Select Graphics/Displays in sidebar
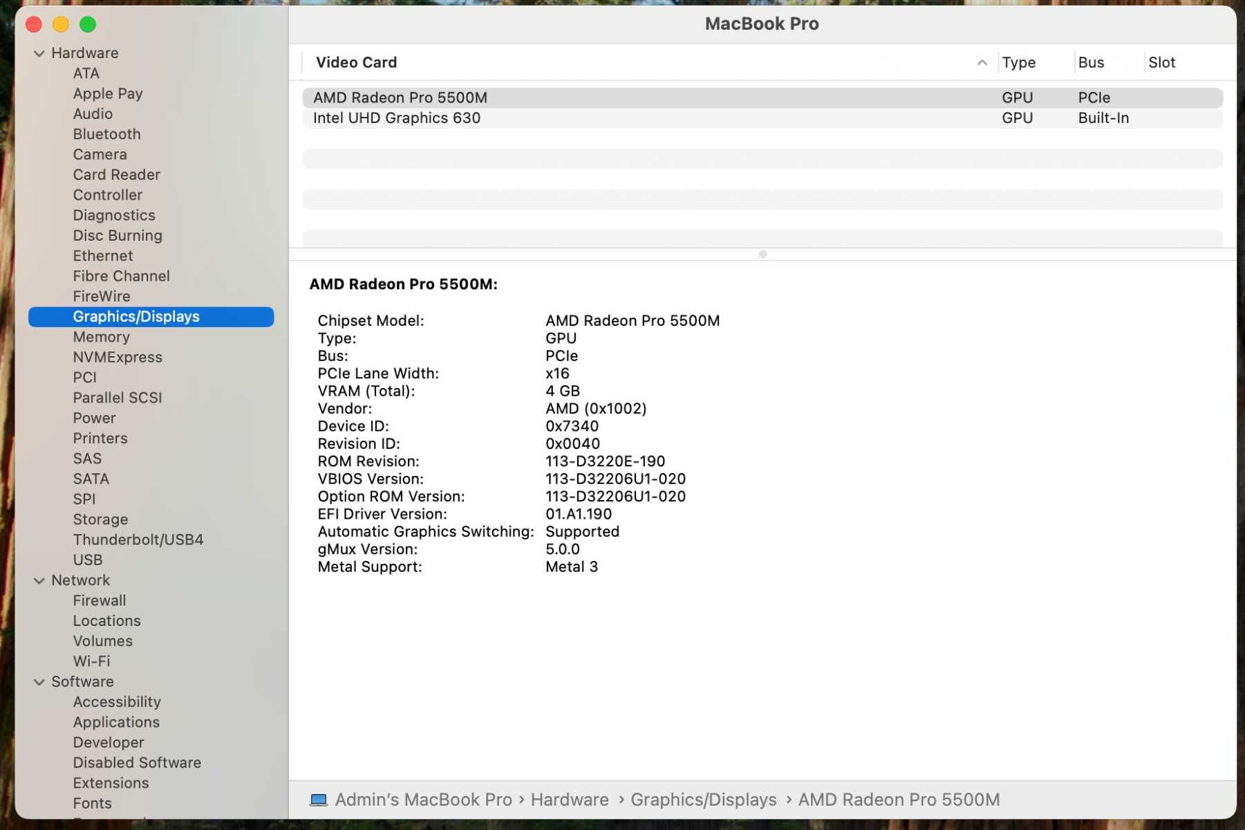This screenshot has width=1245, height=830. (151, 317)
